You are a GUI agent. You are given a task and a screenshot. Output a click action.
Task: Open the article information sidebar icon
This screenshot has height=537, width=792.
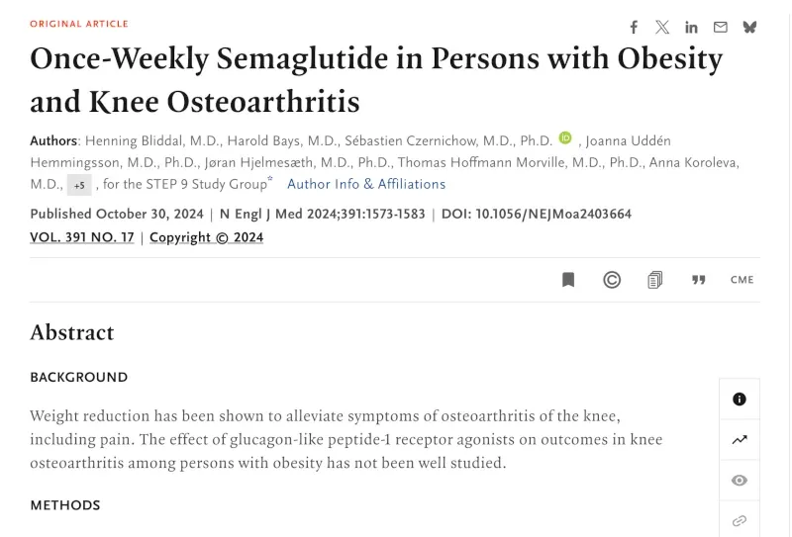click(x=740, y=400)
